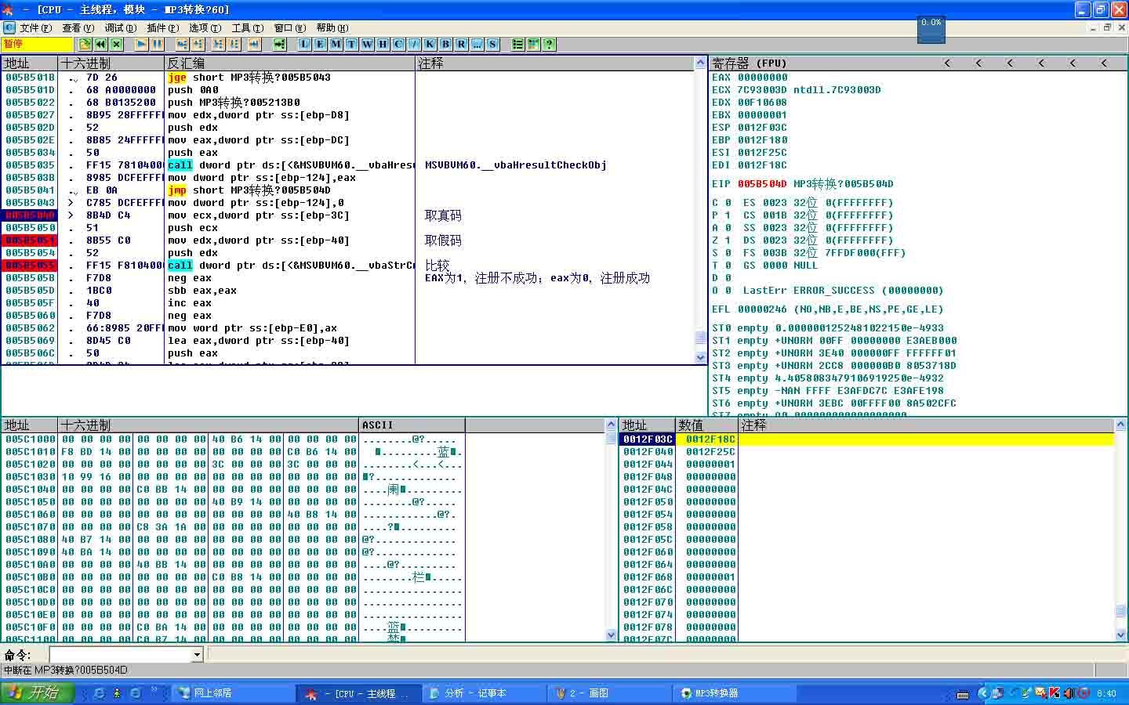Click the 寄存器 (FPU) registers pane header

[x=917, y=63]
